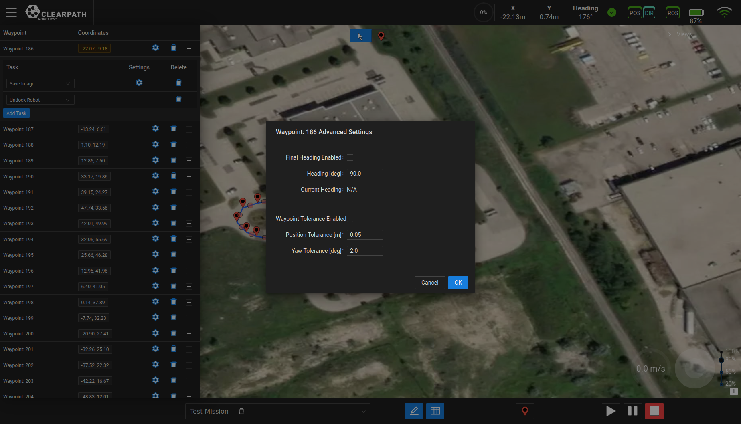Delete the Undock Robot task
This screenshot has width=741, height=424.
click(x=179, y=99)
